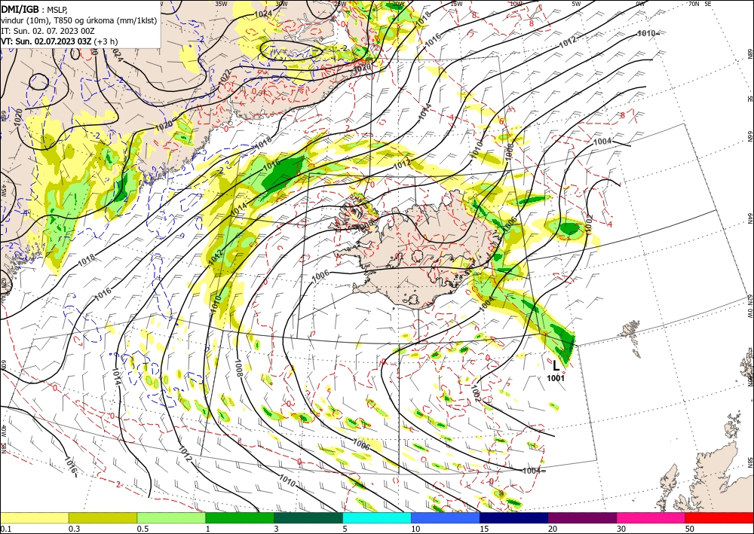Pick the blue 10–15 mm legend swatch
The image size is (754, 534).
click(x=446, y=518)
